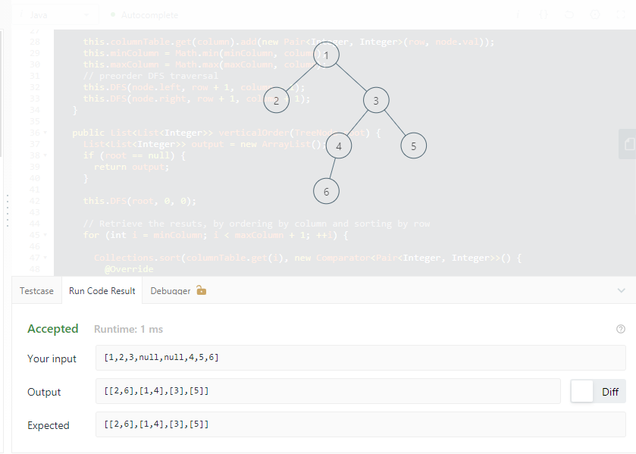Collapse the results panel with the chevron
This screenshot has height=454, width=636.
pos(622,290)
